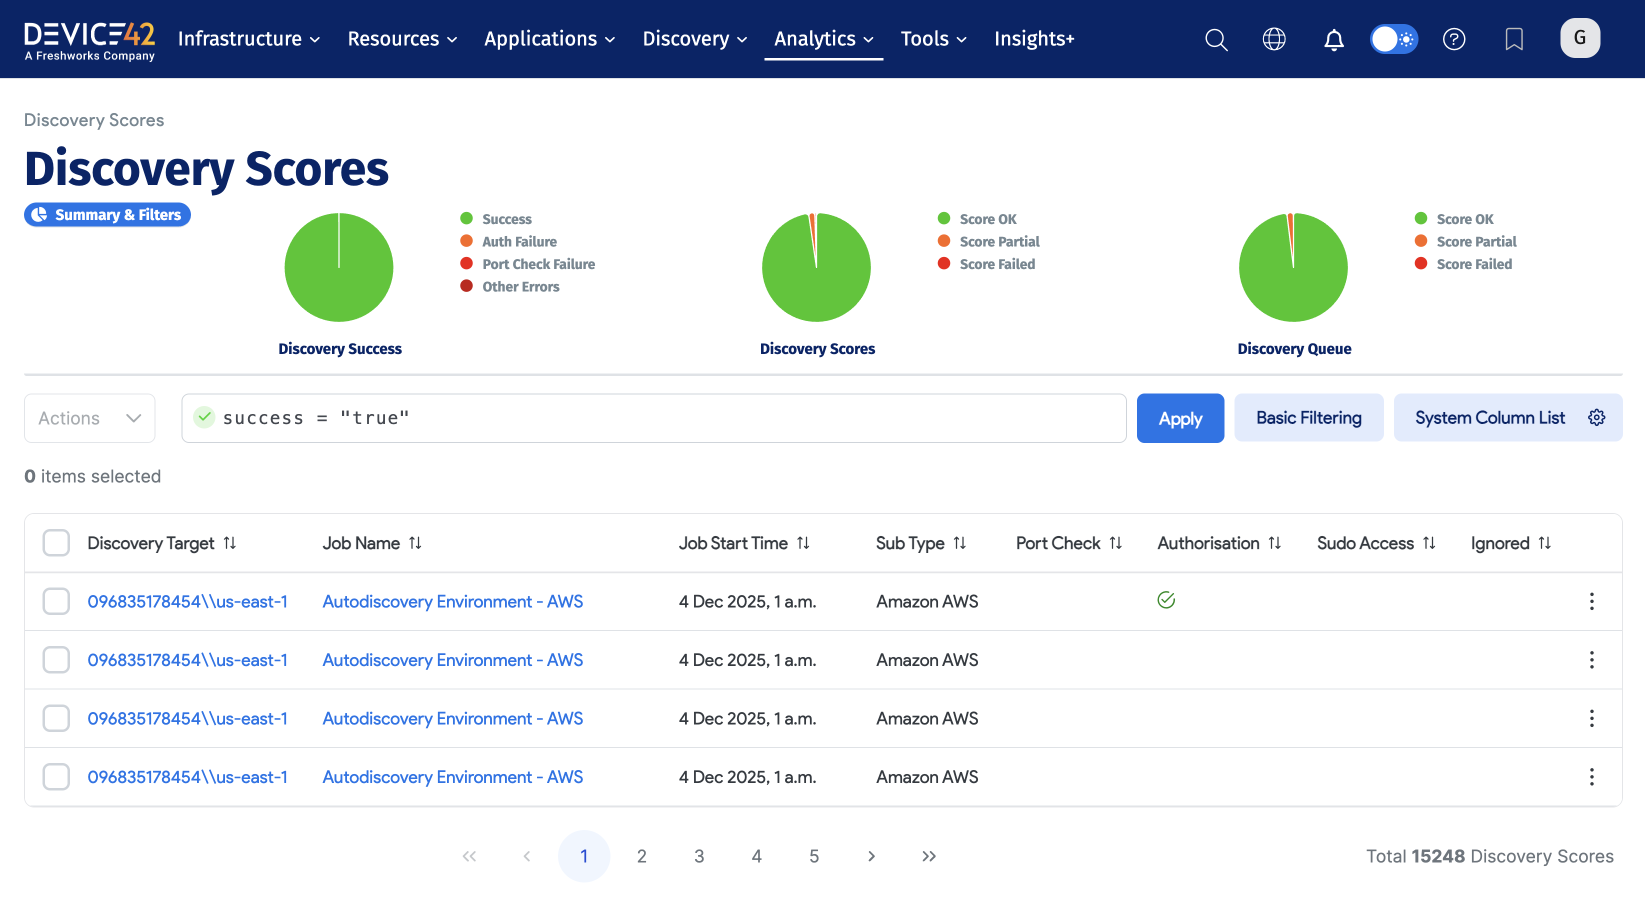Go to page 3 of results
Image resolution: width=1645 pixels, height=913 pixels.
click(698, 856)
